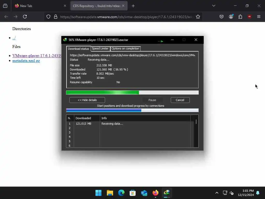Click Internet Download Manager taskbar icon

(x=167, y=193)
